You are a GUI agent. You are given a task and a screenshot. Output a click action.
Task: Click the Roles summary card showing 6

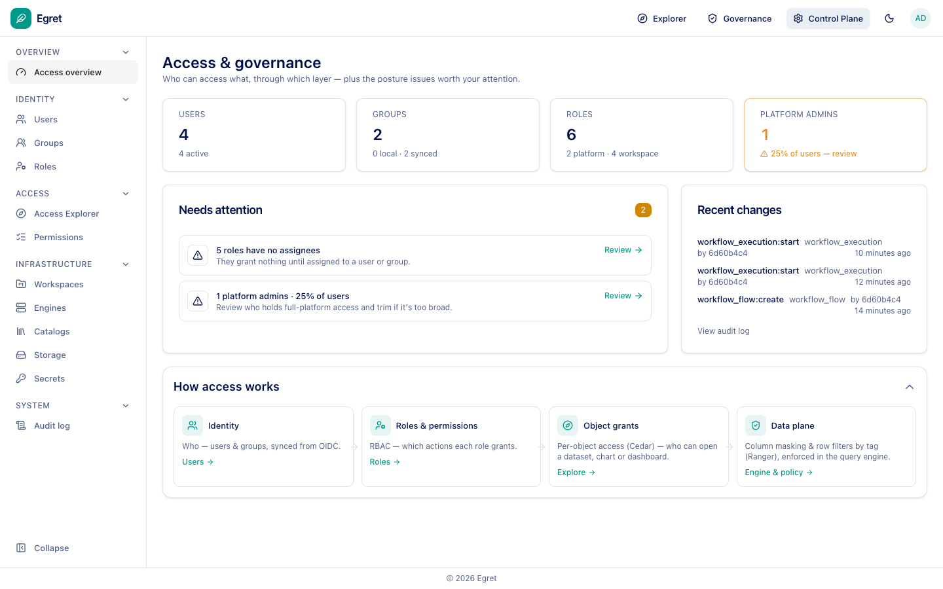pos(642,135)
